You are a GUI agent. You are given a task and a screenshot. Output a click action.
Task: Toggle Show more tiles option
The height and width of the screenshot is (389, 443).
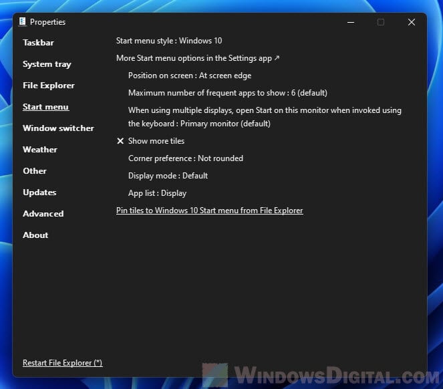pyautogui.click(x=150, y=141)
